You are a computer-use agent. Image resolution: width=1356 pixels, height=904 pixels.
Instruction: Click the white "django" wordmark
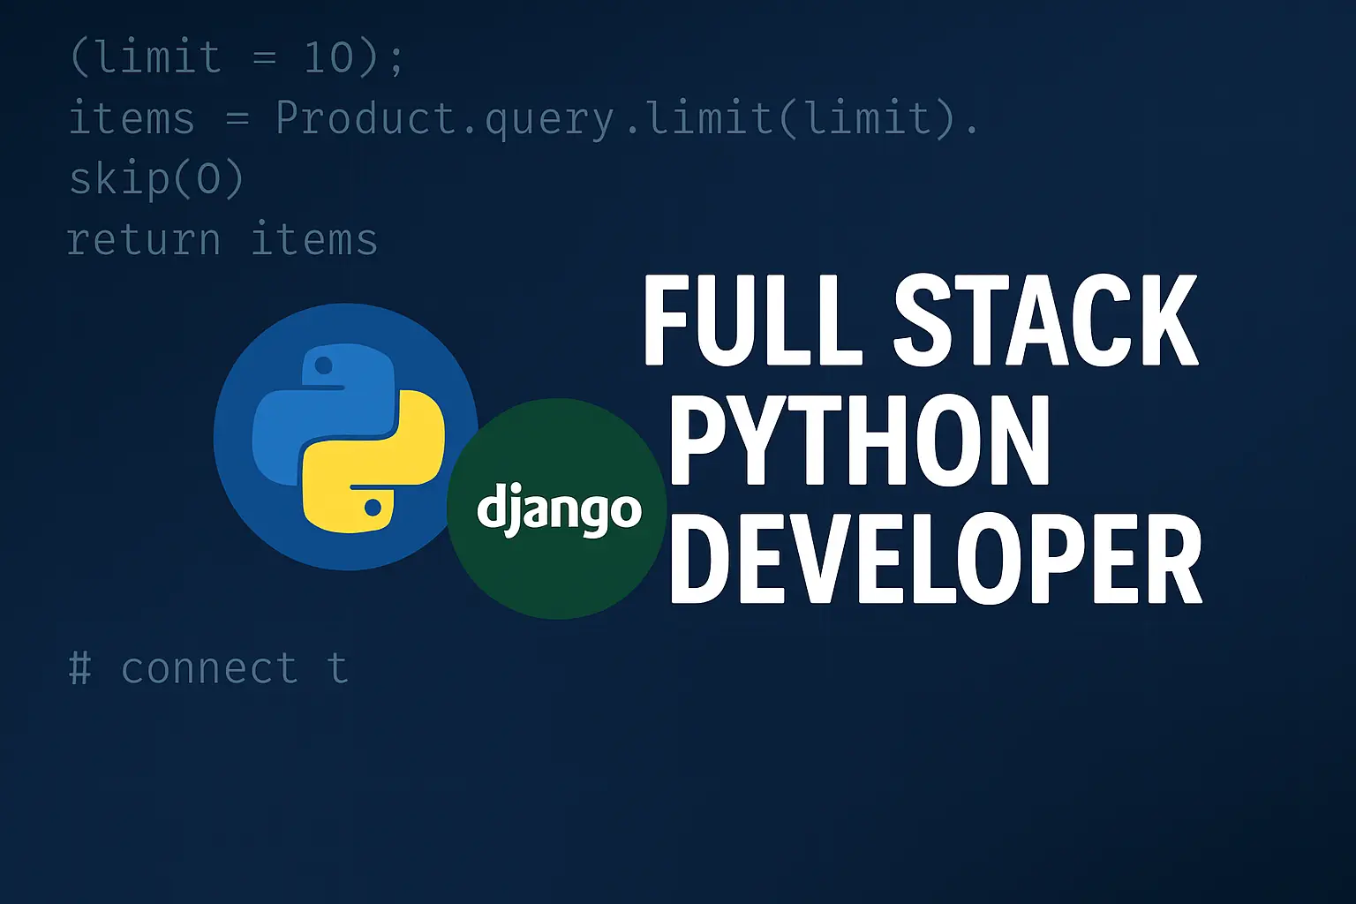click(x=559, y=510)
